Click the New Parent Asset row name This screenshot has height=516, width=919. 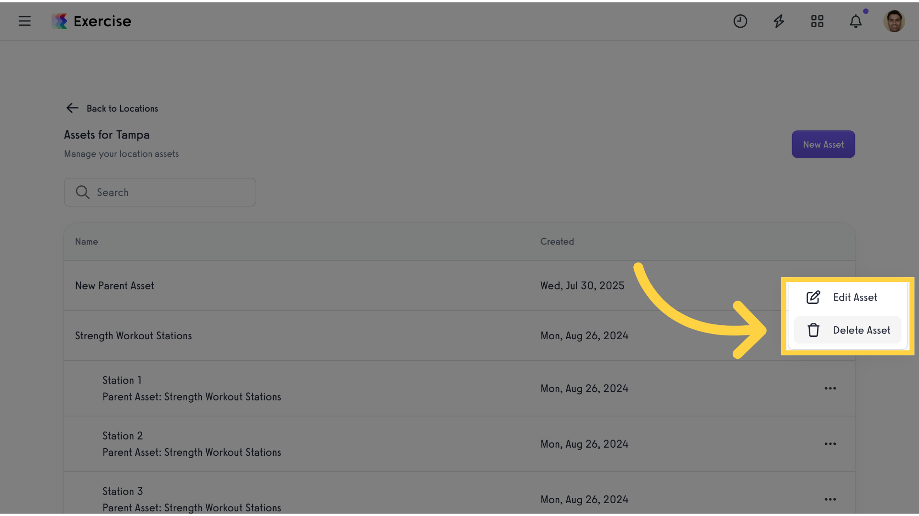(x=114, y=286)
